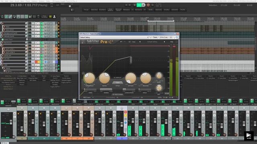Click the Param button in the plugin window
The height and width of the screenshot is (144, 257).
(x=155, y=37)
